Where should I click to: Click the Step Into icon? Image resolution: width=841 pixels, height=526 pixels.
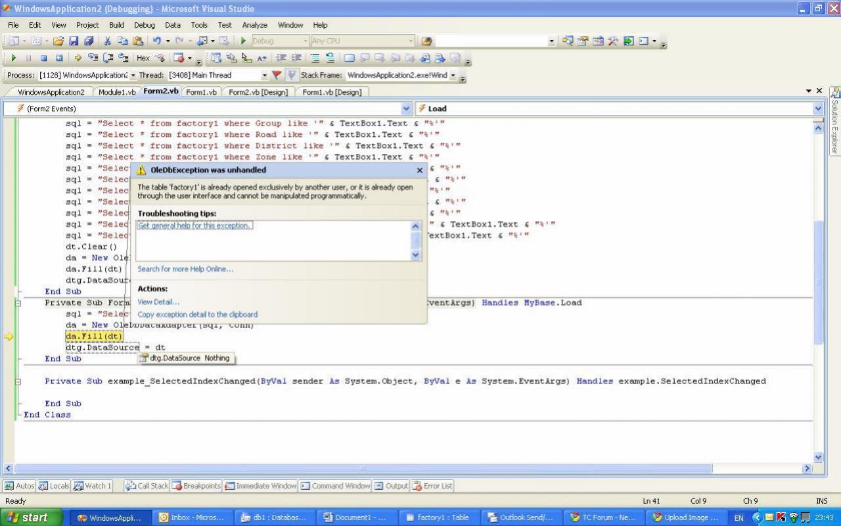tap(93, 59)
